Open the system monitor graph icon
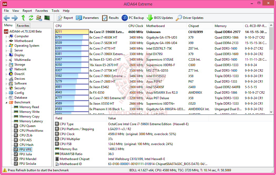The width and height of the screenshot is (276, 175). click(47, 18)
